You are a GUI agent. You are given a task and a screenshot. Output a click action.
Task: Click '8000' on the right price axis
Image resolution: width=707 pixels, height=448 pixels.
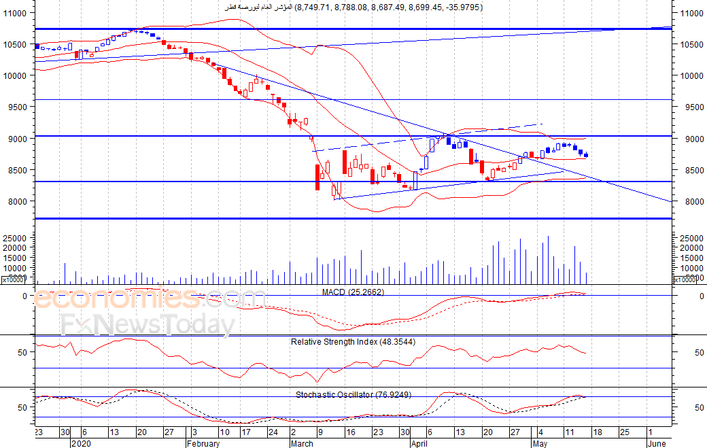tap(694, 201)
